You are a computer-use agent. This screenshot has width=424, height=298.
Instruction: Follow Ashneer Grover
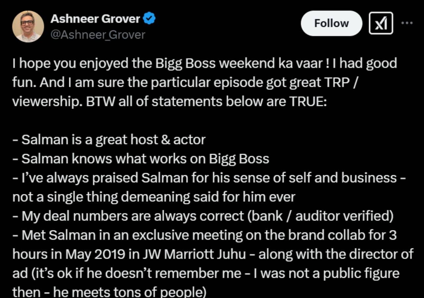tap(331, 23)
